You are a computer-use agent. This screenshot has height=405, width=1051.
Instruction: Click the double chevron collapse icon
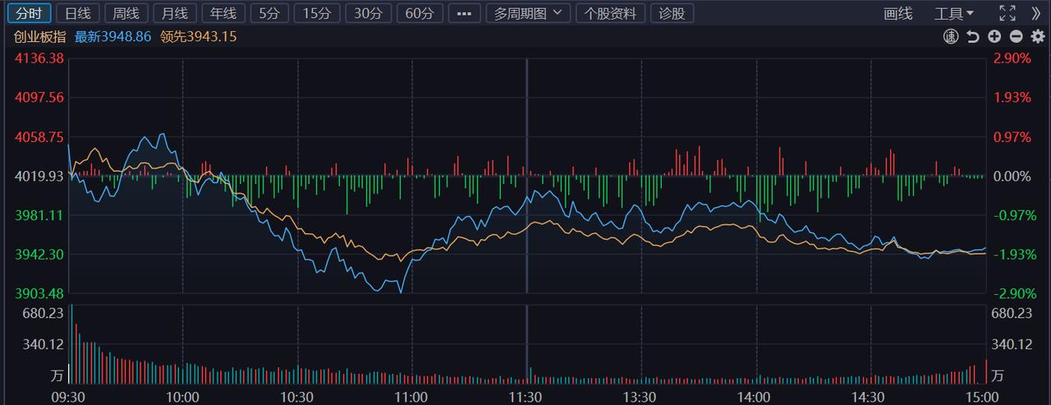point(1036,13)
